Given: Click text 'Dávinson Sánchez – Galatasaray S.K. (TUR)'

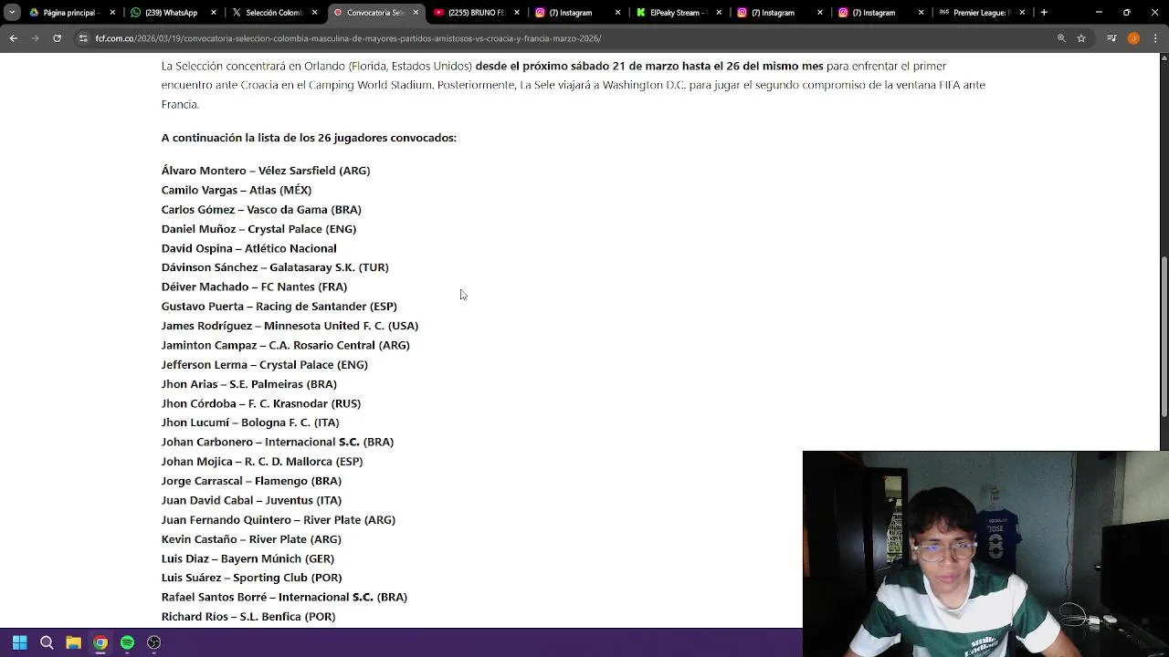Looking at the screenshot, I should pyautogui.click(x=275, y=267).
